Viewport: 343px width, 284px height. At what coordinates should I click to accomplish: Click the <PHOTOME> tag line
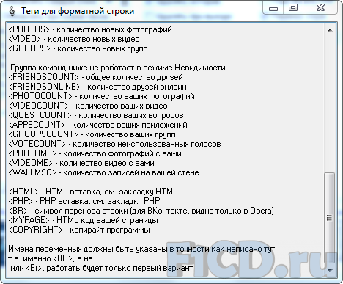pos(95,153)
